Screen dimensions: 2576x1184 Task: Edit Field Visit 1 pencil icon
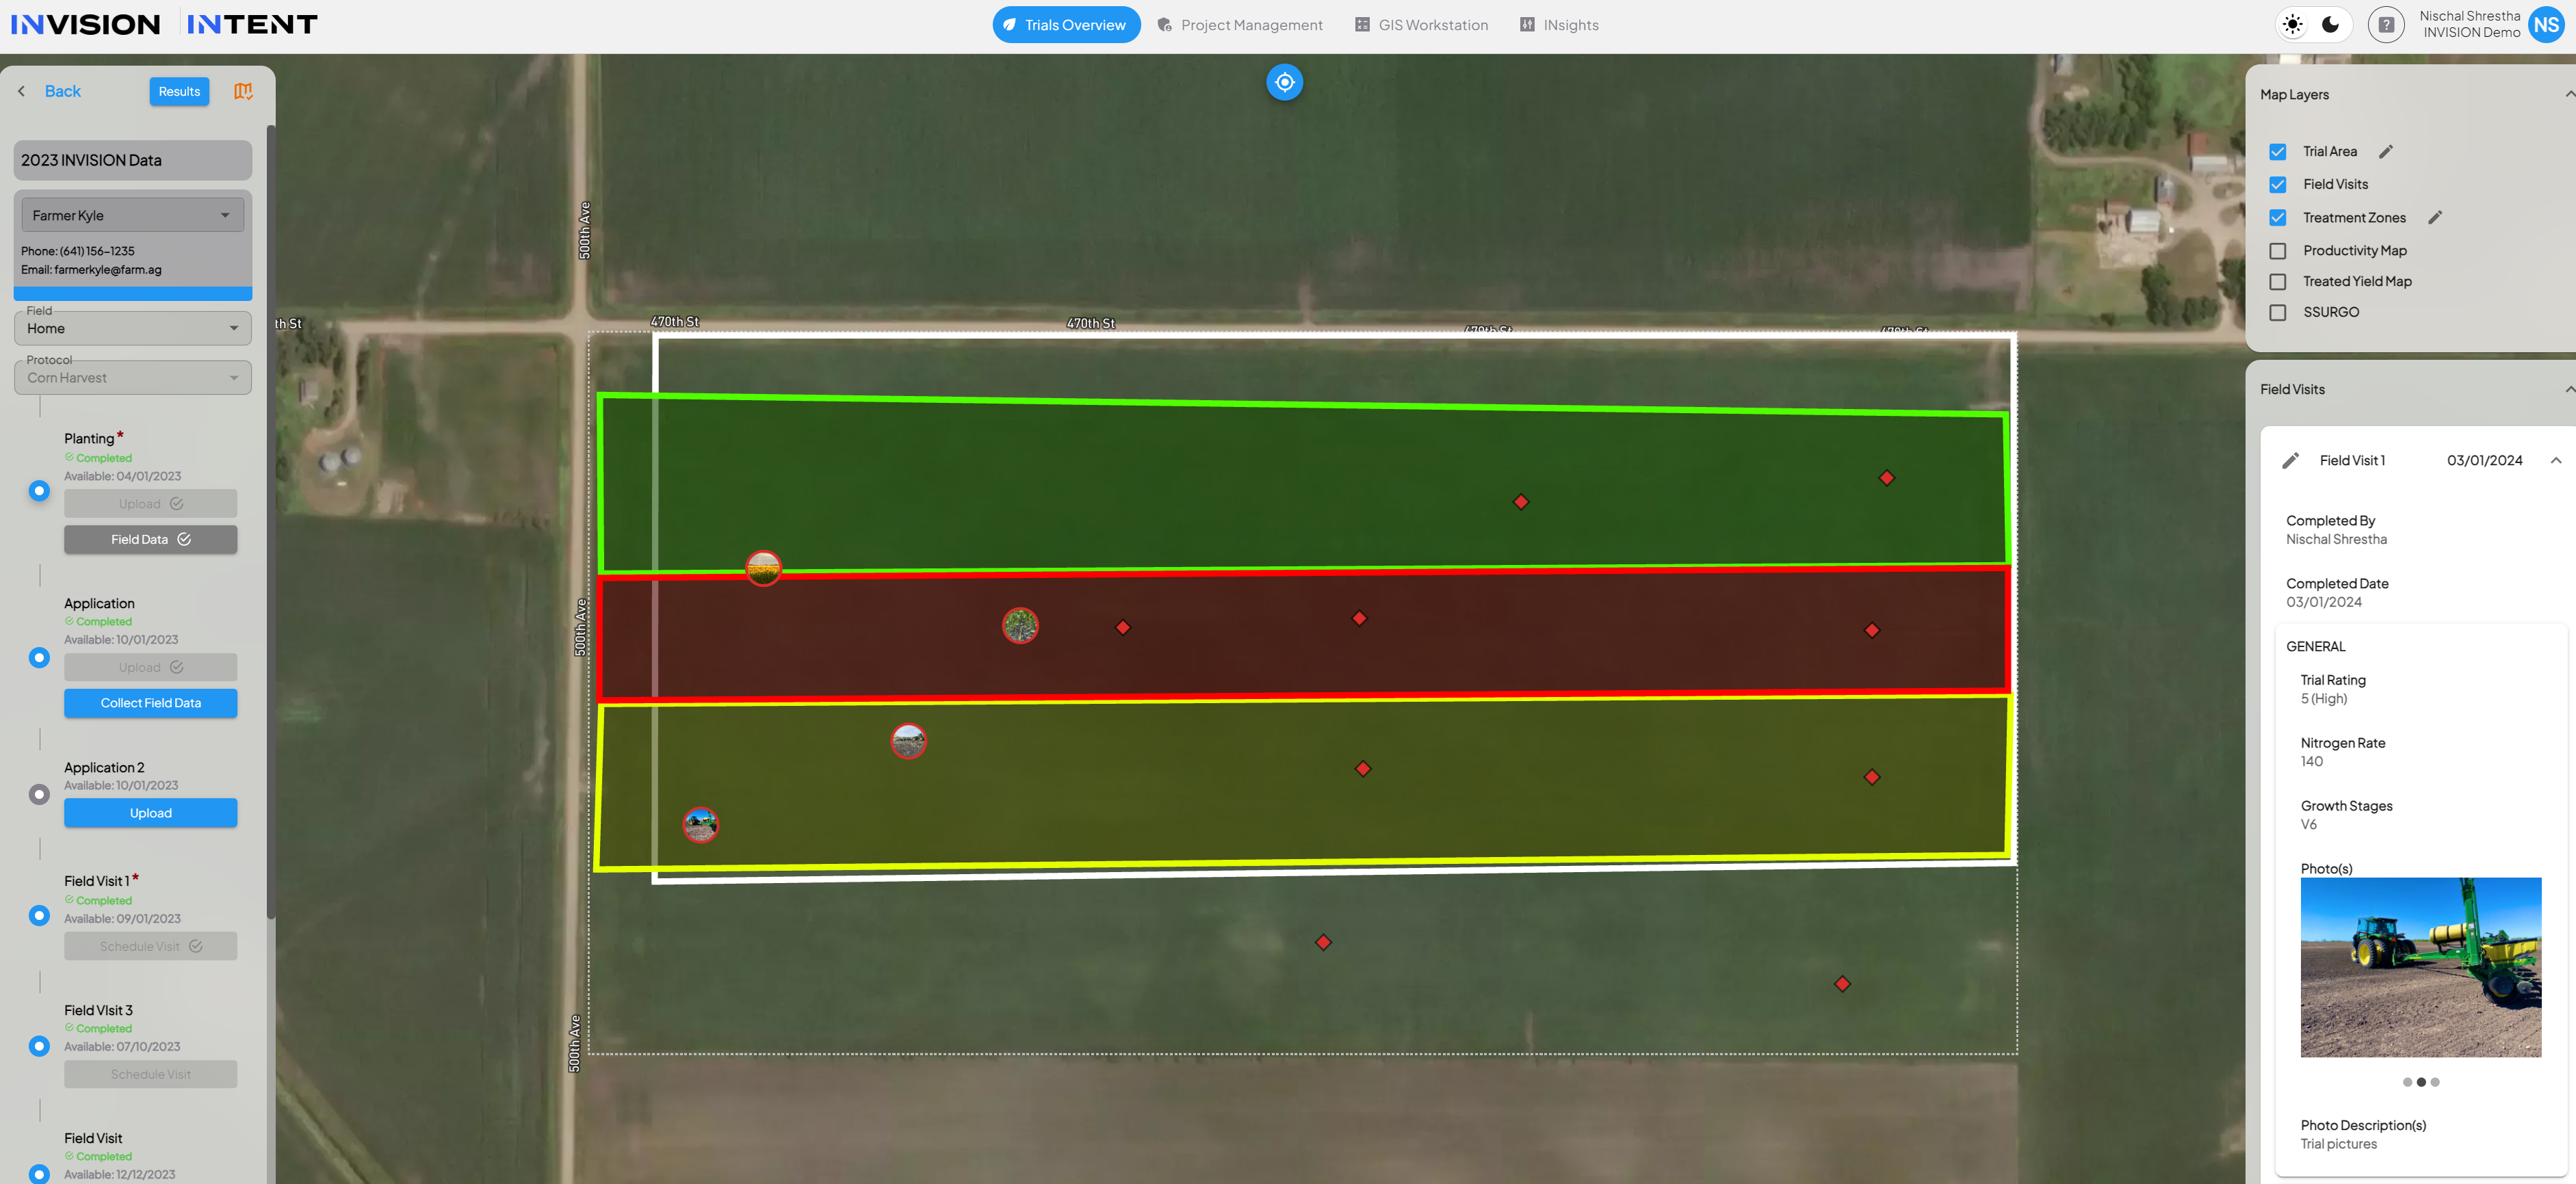click(2290, 461)
